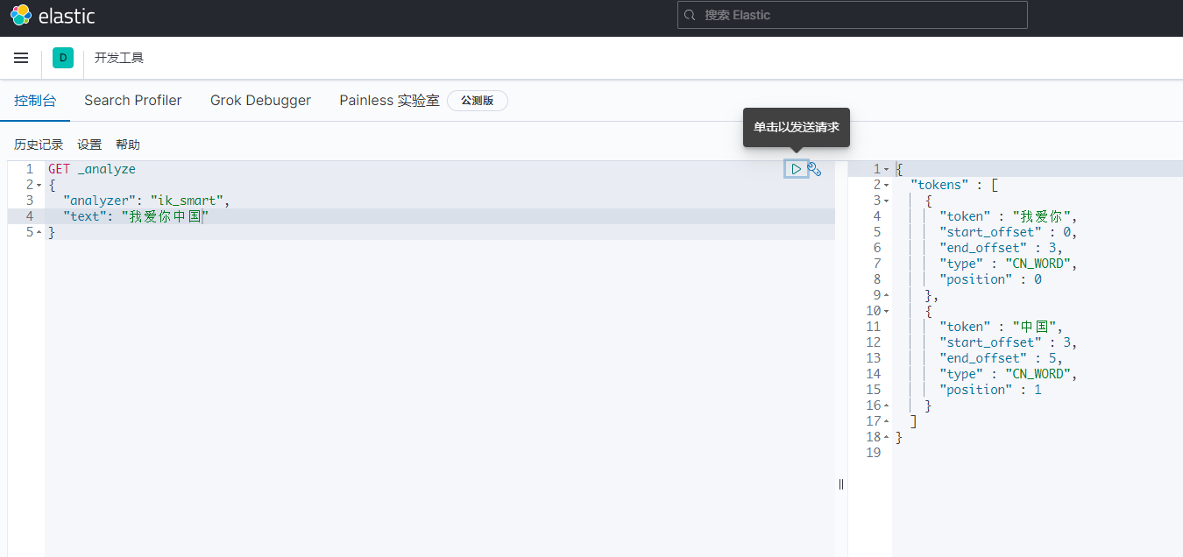Toggle fold marker at response line 18
Viewport: 1183px width, 557px height.
[x=886, y=437]
